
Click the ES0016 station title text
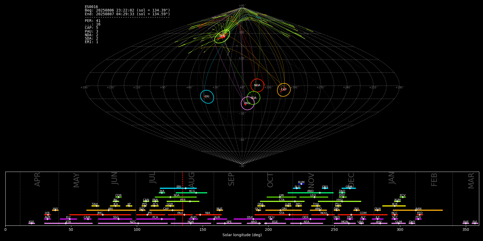(x=91, y=7)
